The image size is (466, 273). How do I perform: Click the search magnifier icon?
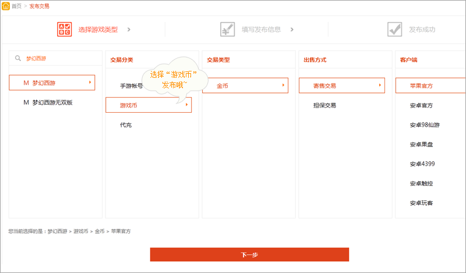[x=18, y=58]
